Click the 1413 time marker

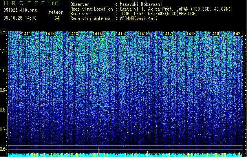pos(73,34)
